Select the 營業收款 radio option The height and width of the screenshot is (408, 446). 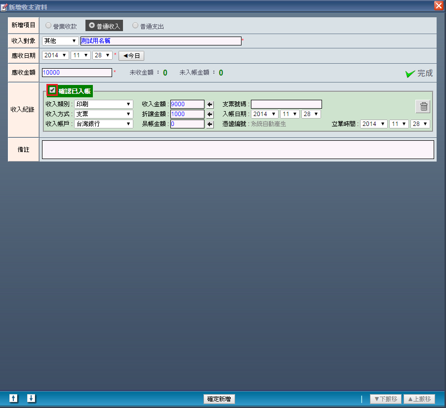(x=48, y=25)
